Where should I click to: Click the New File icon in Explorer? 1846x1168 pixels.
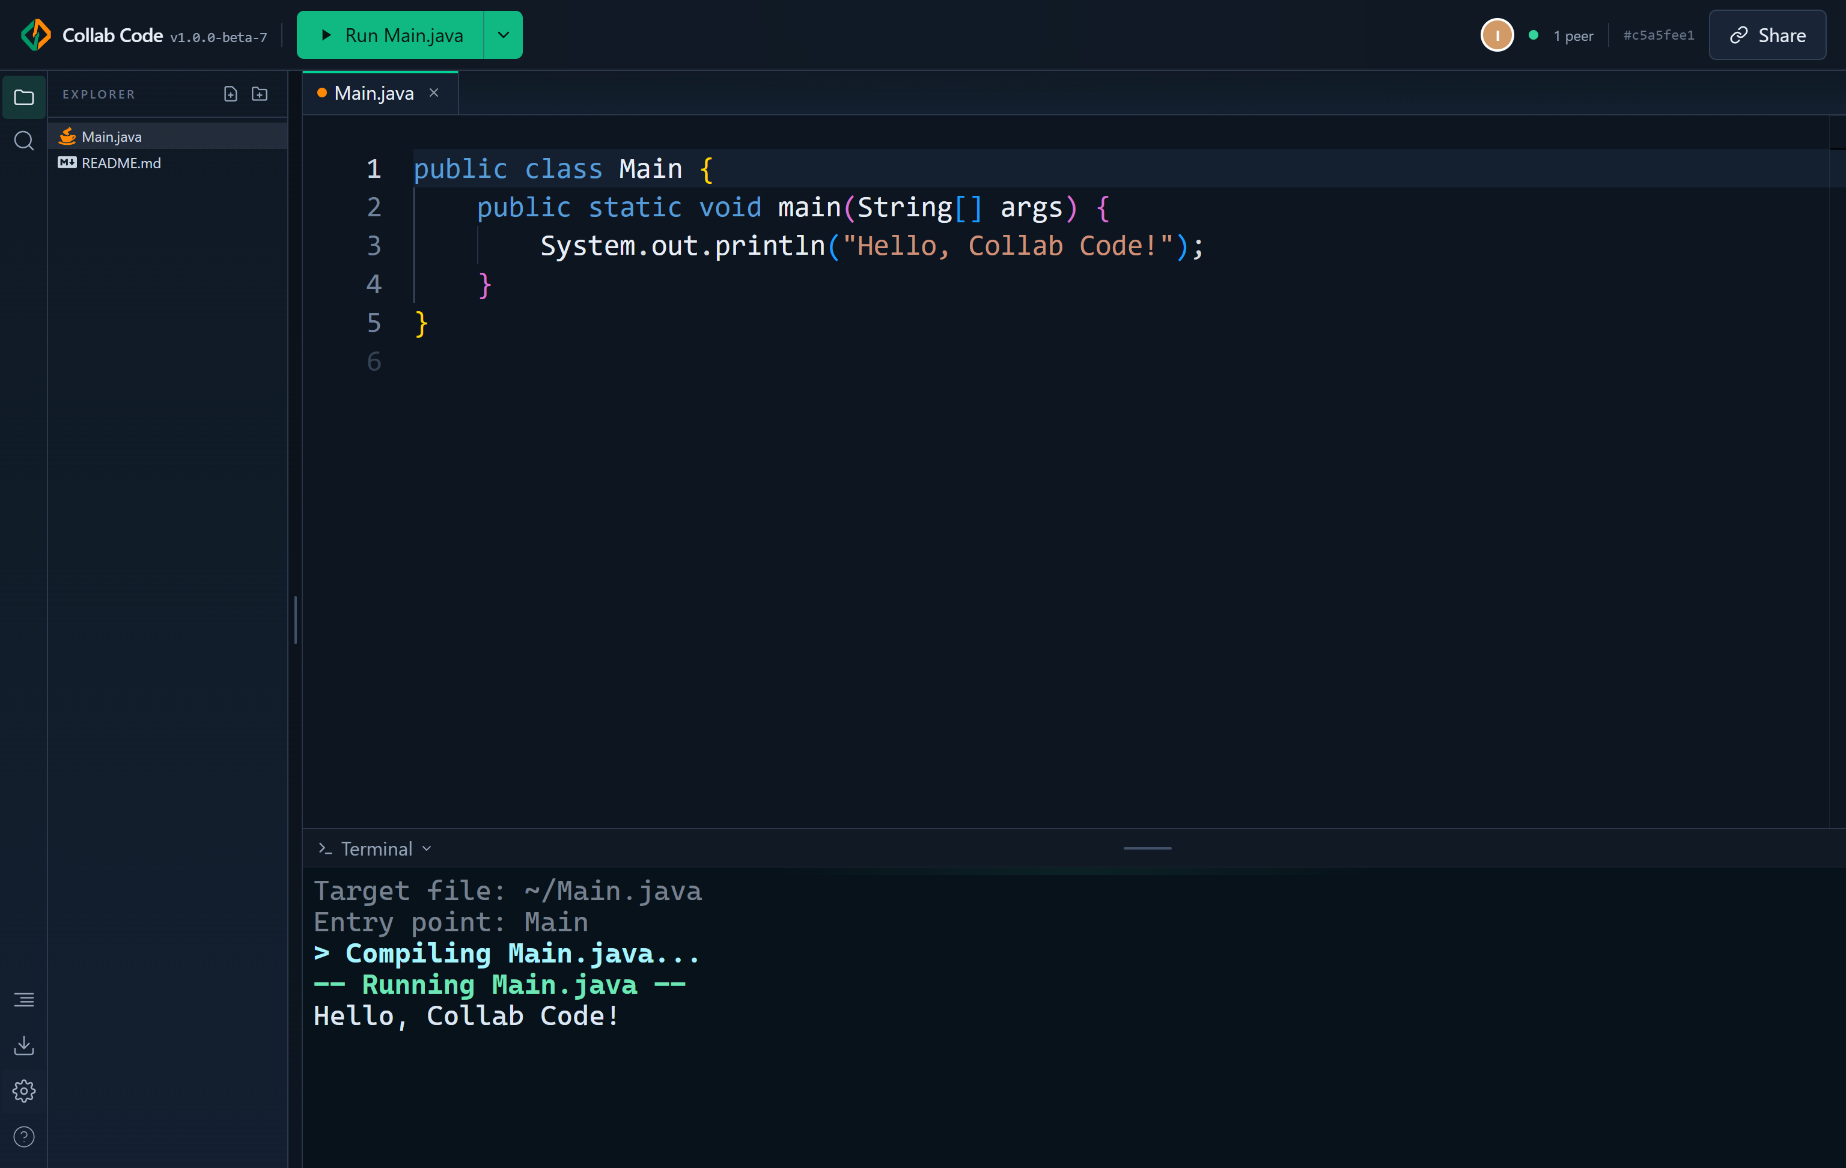pos(231,94)
